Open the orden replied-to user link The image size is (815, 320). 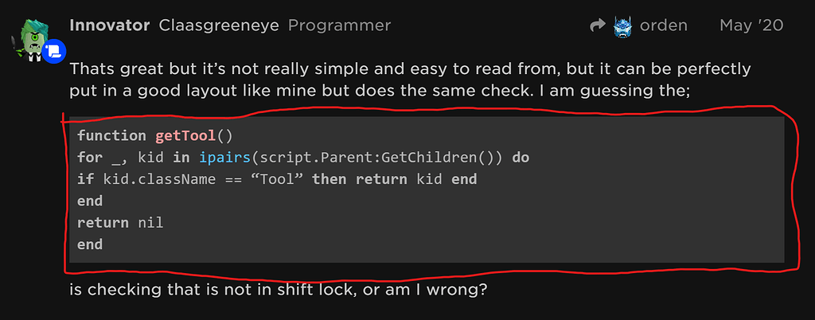(x=664, y=25)
